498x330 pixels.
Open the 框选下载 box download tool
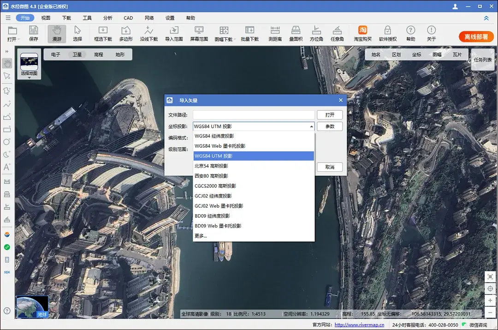pos(103,34)
